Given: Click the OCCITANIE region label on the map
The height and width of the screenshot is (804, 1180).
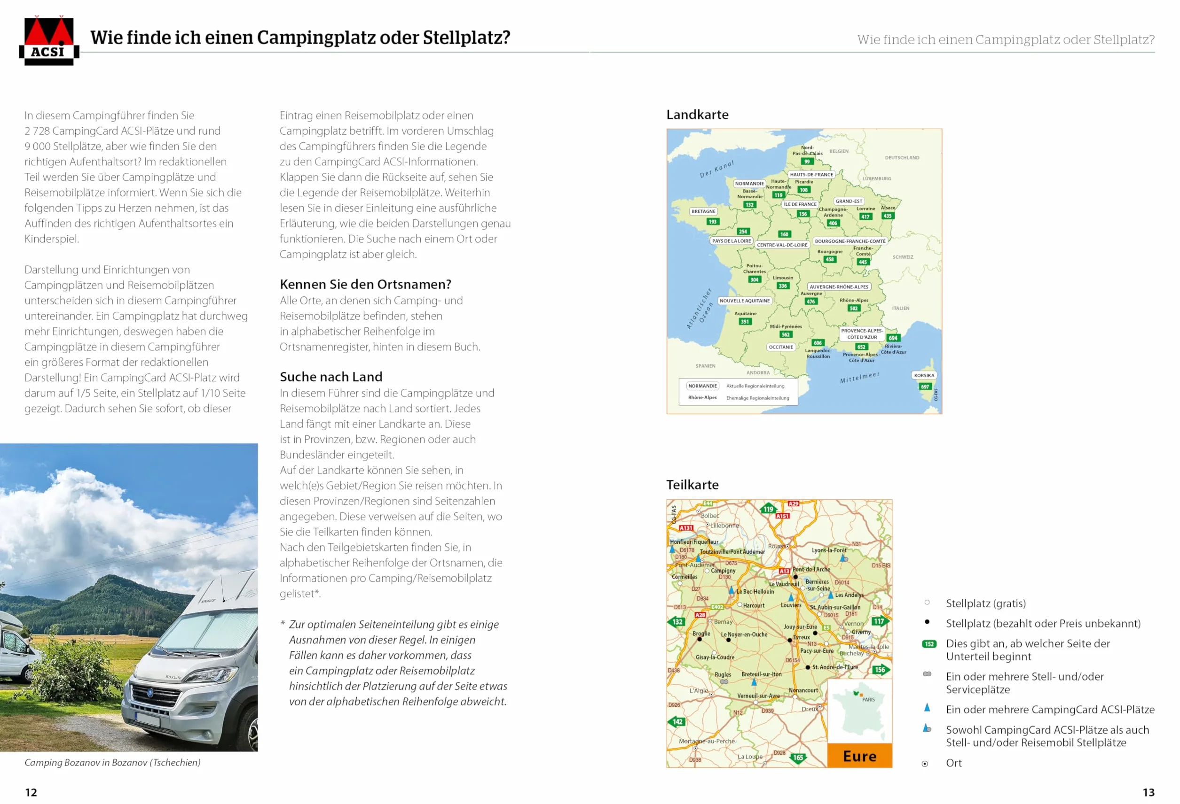Looking at the screenshot, I should tap(781, 347).
